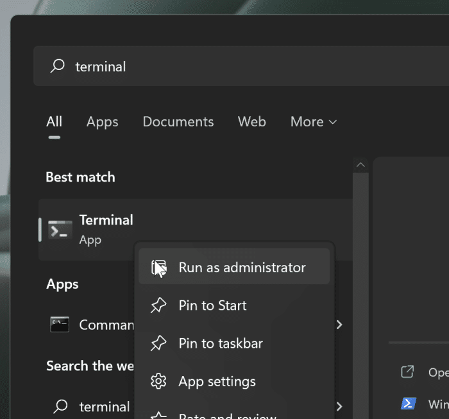449x419 pixels.
Task: Click the Terminal app icon under Best match
Action: [60, 230]
